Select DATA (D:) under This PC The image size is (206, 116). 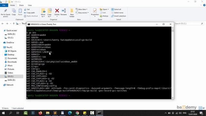10,80
